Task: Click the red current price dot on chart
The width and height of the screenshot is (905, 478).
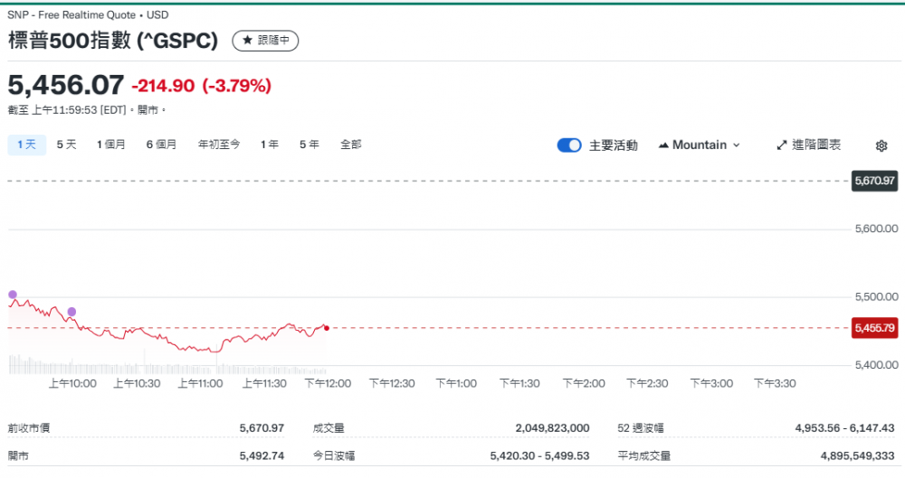Action: 326,327
